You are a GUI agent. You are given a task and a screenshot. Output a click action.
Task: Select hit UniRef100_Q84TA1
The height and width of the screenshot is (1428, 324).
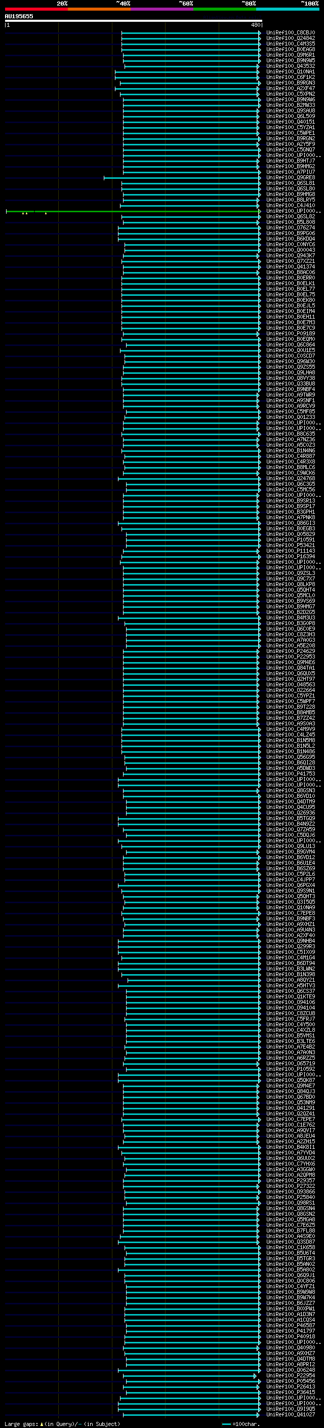click(x=290, y=668)
